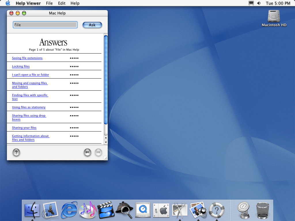Image resolution: width=295 pixels, height=221 pixels.
Task: Close the Mac Help window
Action: click(x=12, y=13)
